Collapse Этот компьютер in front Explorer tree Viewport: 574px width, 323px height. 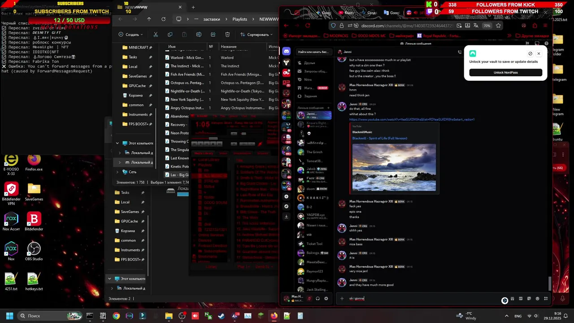[x=117, y=143]
